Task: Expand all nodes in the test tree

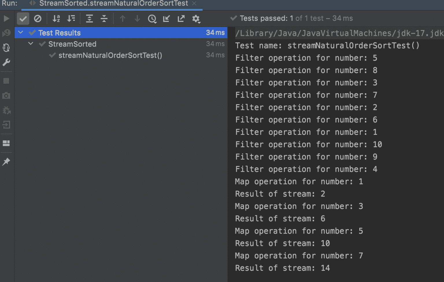Action: point(89,18)
